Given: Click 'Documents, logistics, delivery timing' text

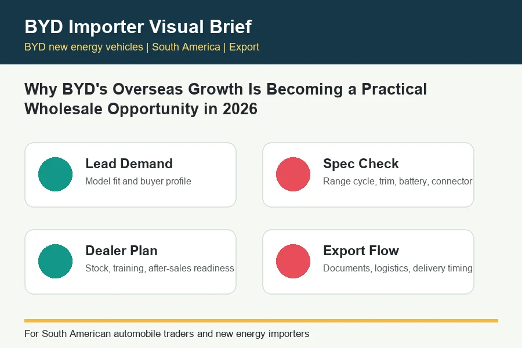Looking at the screenshot, I should (397, 268).
